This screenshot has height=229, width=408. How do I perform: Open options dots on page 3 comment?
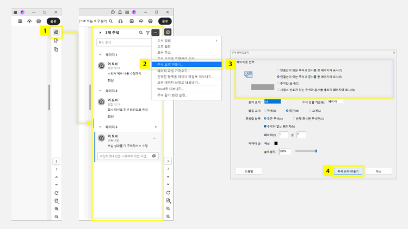[155, 138]
